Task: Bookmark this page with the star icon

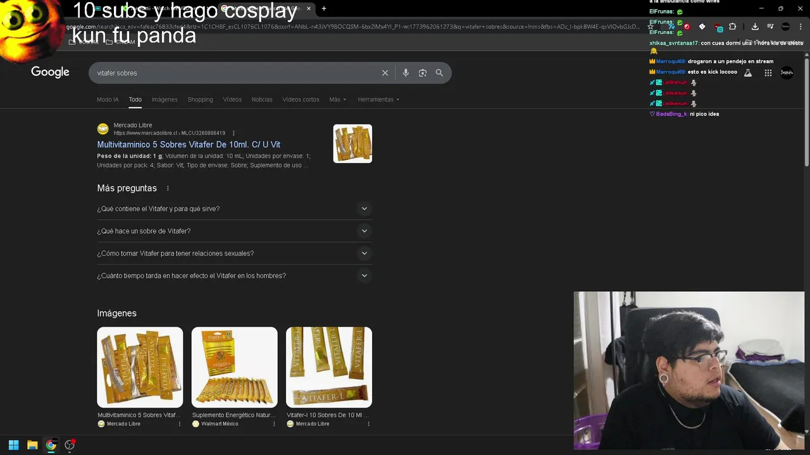Action: pos(651,27)
